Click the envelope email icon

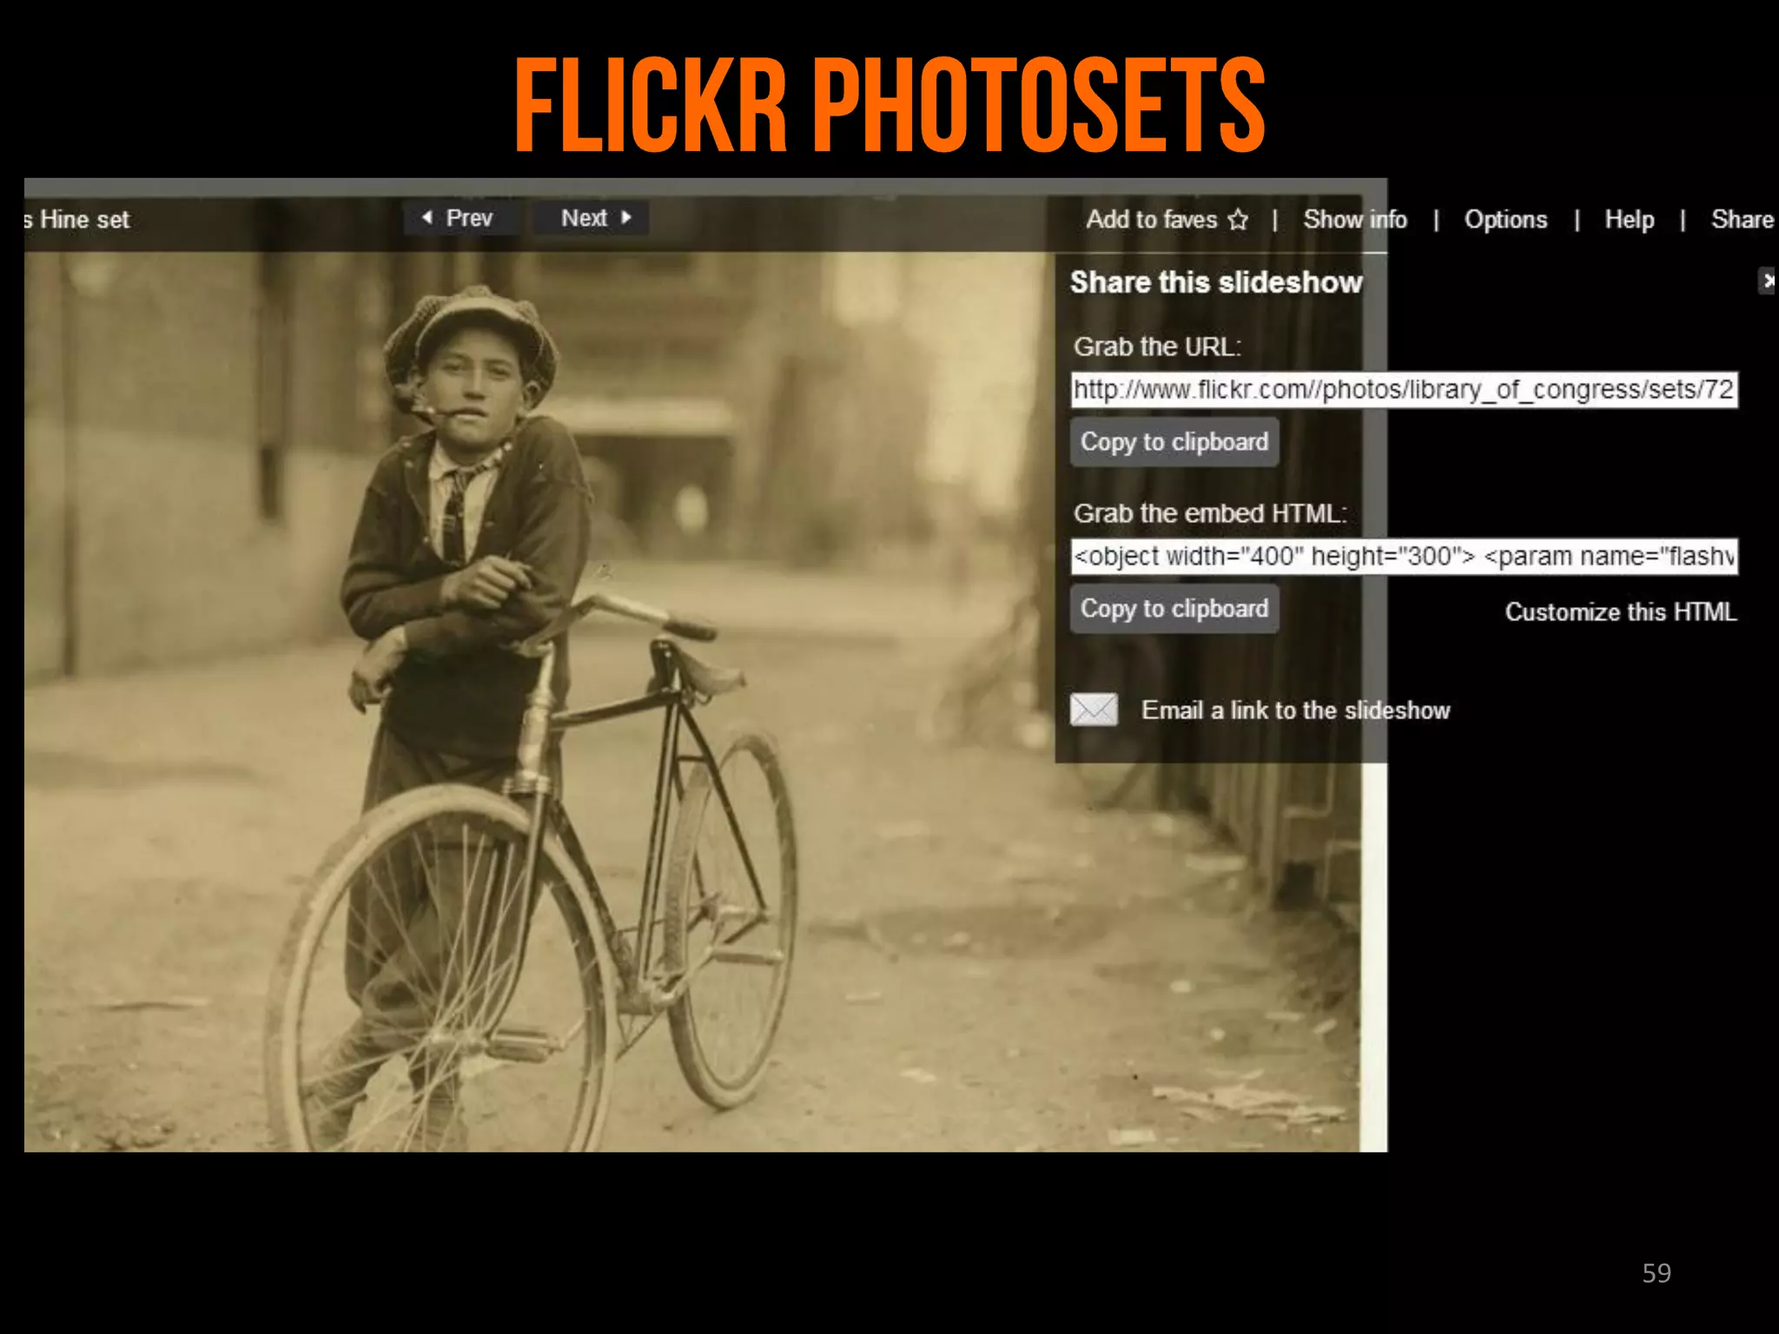point(1094,710)
